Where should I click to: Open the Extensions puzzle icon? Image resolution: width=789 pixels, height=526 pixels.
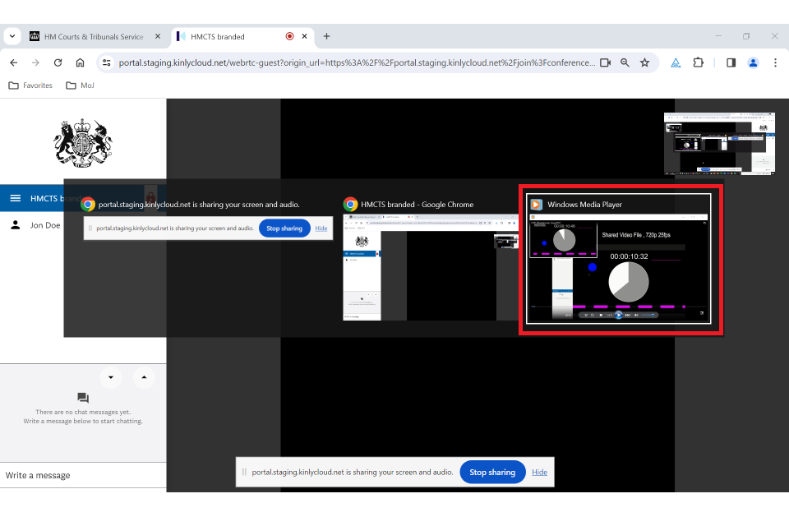[x=699, y=62]
